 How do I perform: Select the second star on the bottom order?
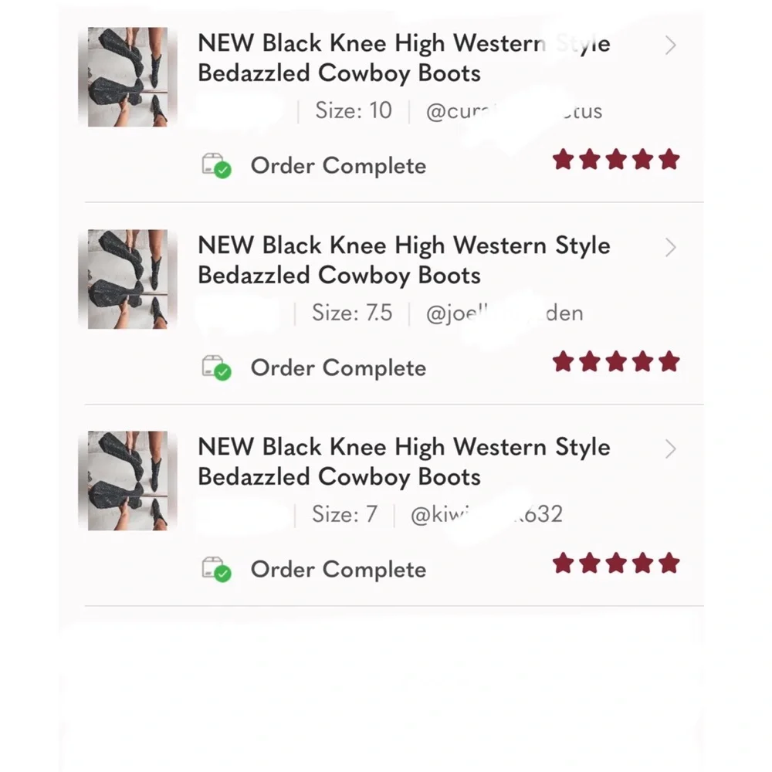(589, 563)
